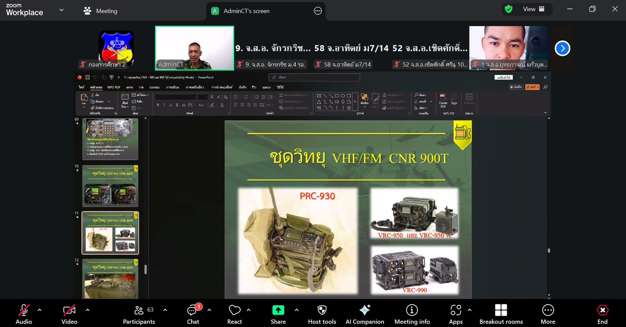Image resolution: width=626 pixels, height=327 pixels.
Task: Open the Apps panel
Action: coord(455,314)
